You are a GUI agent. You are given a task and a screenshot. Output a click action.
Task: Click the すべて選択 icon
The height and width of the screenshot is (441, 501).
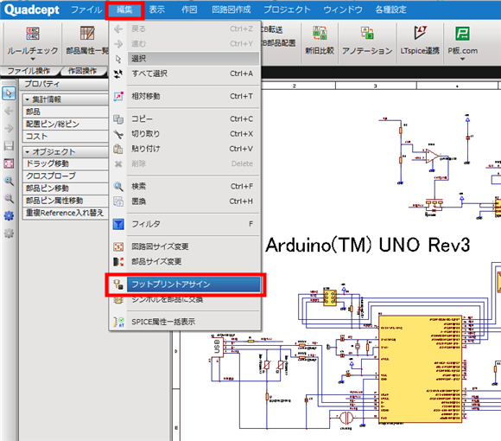pos(118,73)
